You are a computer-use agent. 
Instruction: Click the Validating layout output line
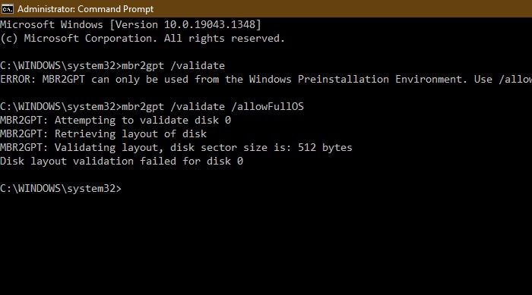pos(176,147)
